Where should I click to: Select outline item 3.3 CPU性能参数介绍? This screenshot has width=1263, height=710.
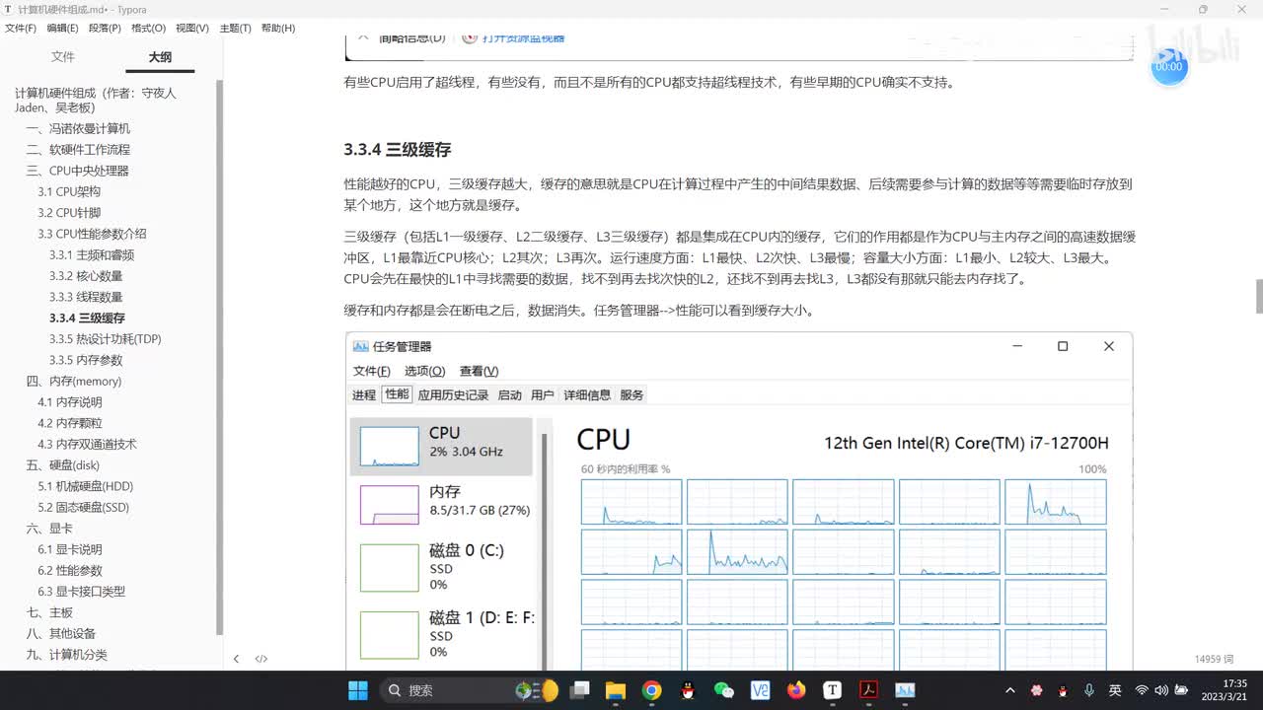(x=92, y=234)
